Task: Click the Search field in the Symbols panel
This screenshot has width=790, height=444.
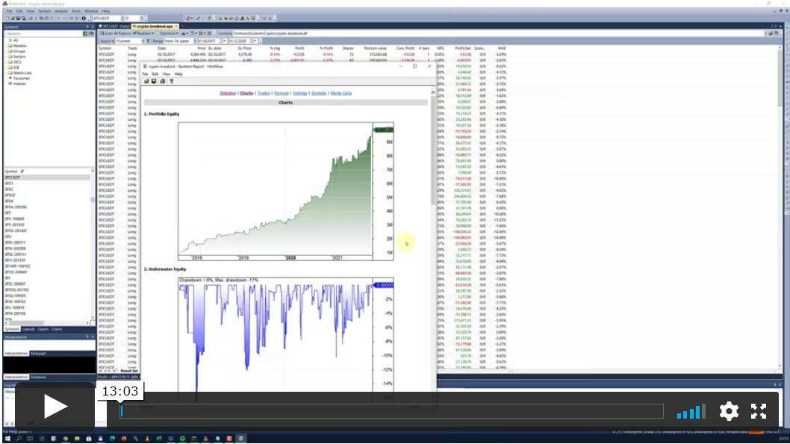Action: tap(43, 34)
